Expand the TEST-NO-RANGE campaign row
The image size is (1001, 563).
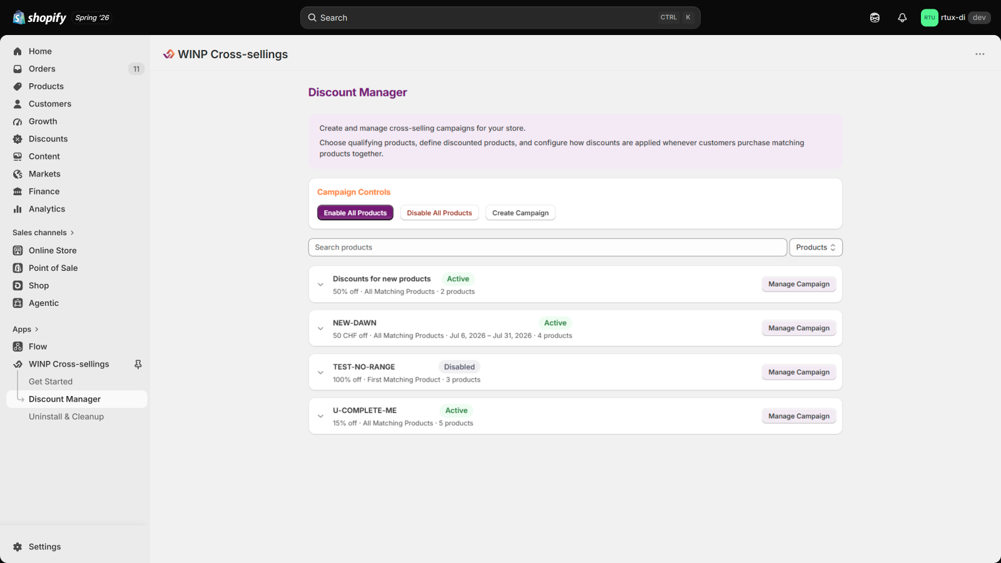[320, 373]
